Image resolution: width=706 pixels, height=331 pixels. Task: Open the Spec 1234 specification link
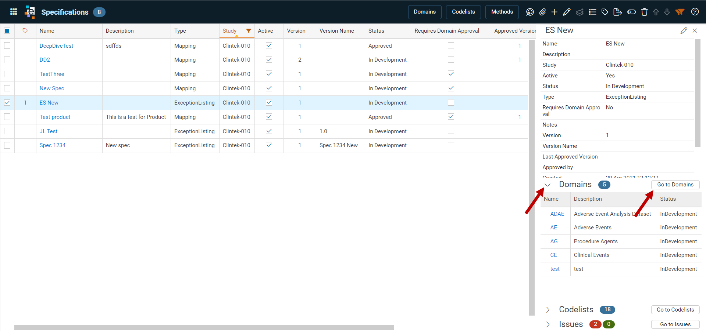[53, 145]
